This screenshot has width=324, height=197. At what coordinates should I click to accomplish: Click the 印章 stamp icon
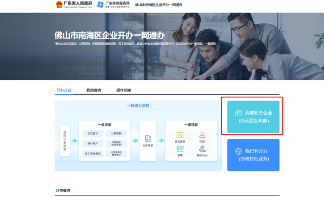(202, 135)
